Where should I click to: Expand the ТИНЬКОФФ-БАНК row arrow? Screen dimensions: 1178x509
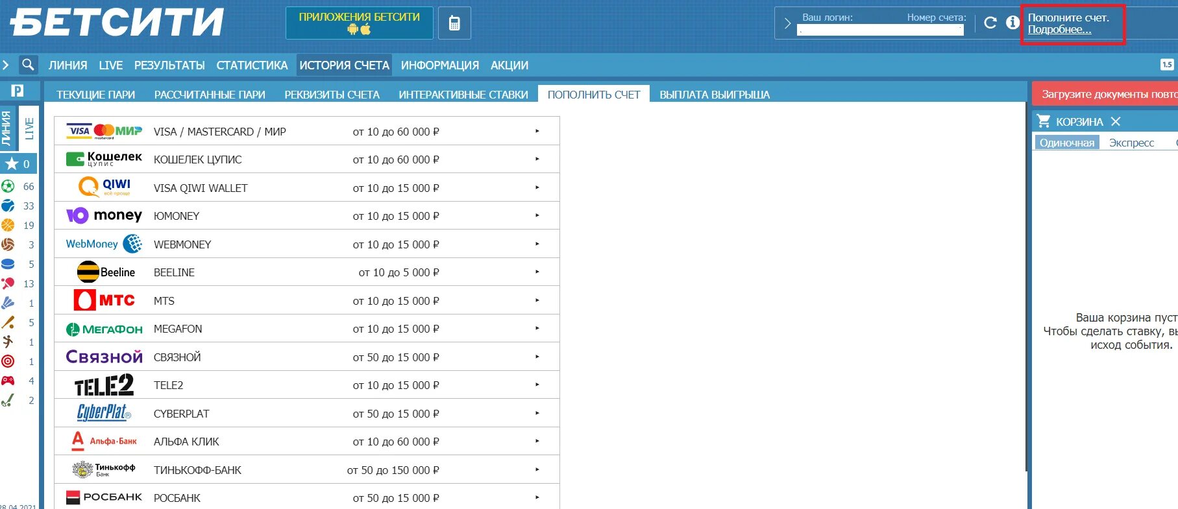pyautogui.click(x=537, y=469)
